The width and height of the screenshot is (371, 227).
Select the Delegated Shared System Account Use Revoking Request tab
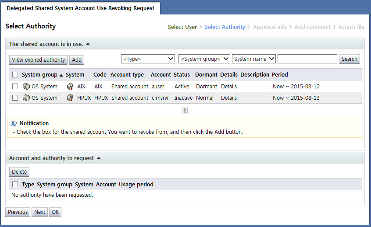click(x=80, y=8)
